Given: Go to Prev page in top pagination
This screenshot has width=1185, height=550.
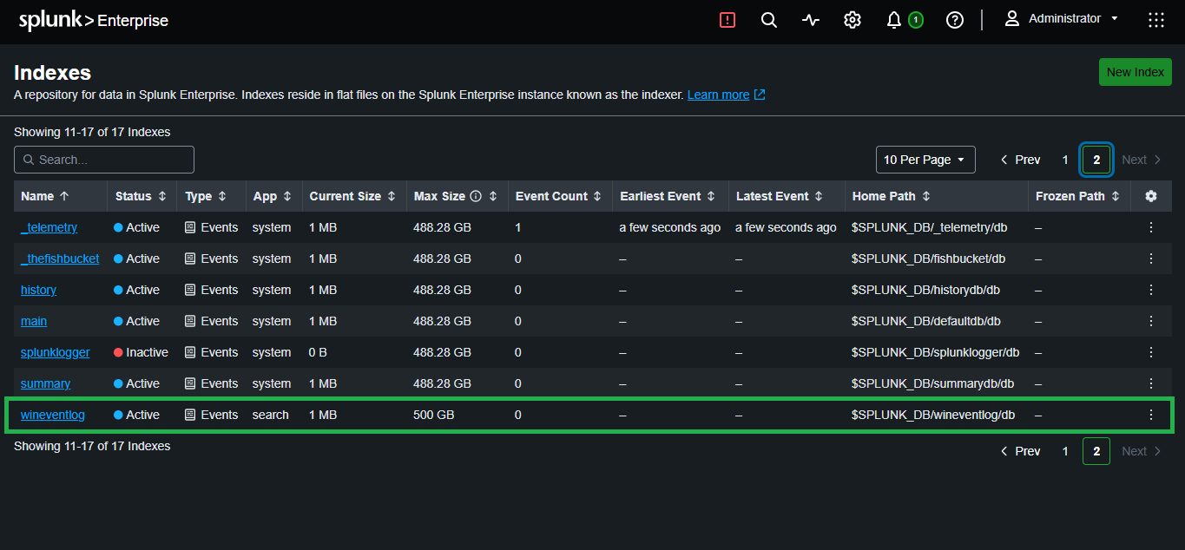Looking at the screenshot, I should pyautogui.click(x=1020, y=160).
